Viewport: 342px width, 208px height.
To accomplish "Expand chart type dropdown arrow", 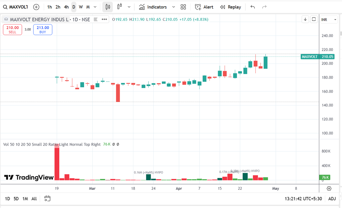I will click(x=129, y=7).
